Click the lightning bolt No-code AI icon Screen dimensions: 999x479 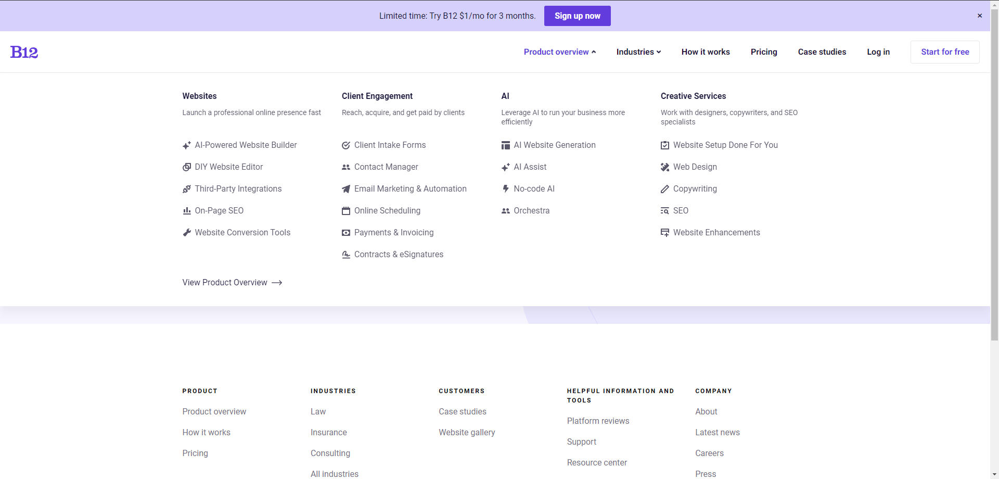point(505,189)
